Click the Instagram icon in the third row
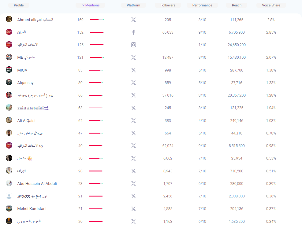 133,45
